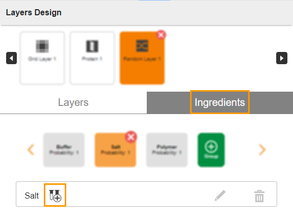Screen dimensions: 293x221
Task: Select the orange Random Layer 1 card
Action: 142,58
